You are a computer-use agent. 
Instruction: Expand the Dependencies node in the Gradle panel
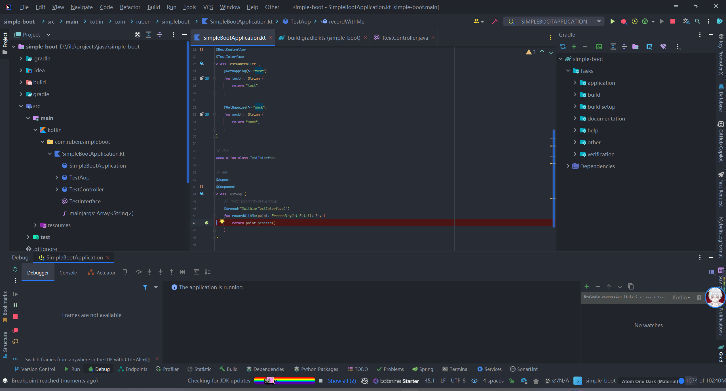click(568, 166)
